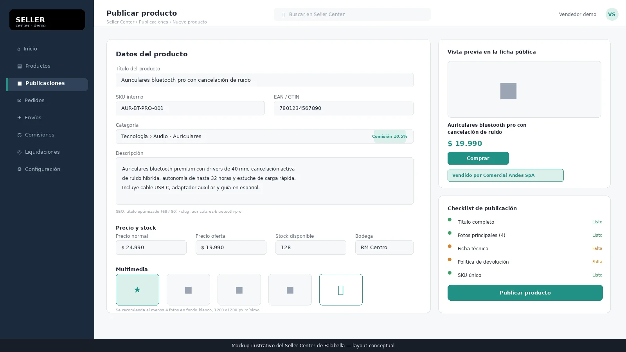626x352 pixels.
Task: Click Vendido por Comercial Andes SpA badge
Action: [505, 175]
